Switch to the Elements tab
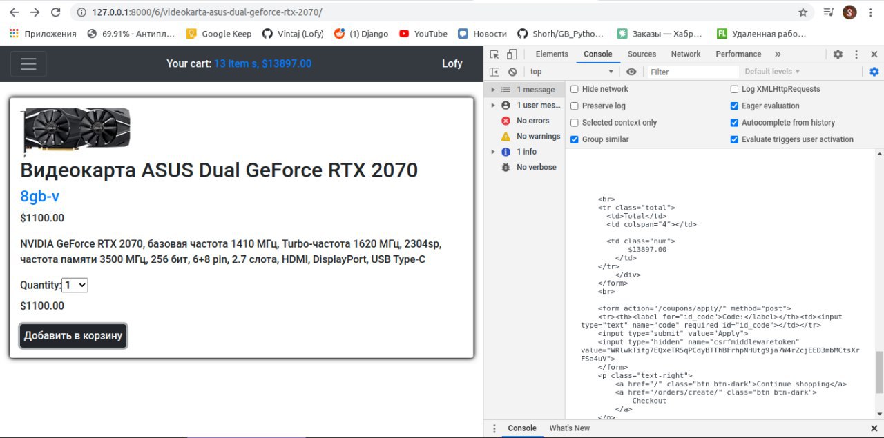This screenshot has height=438, width=884. point(552,54)
